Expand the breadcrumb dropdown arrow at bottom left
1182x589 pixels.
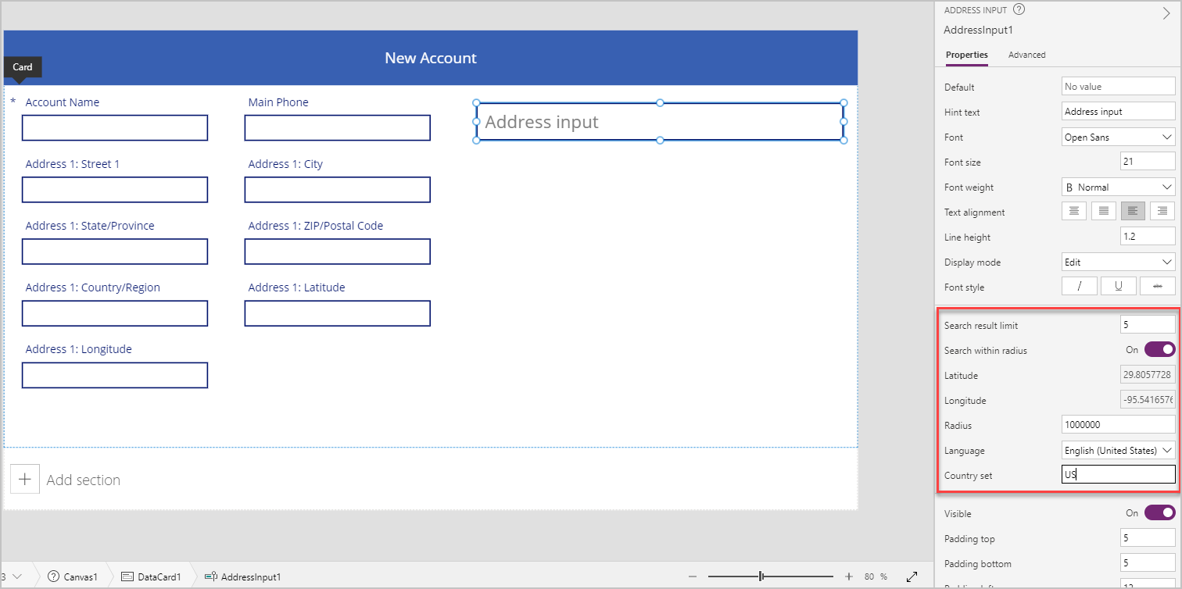point(17,577)
